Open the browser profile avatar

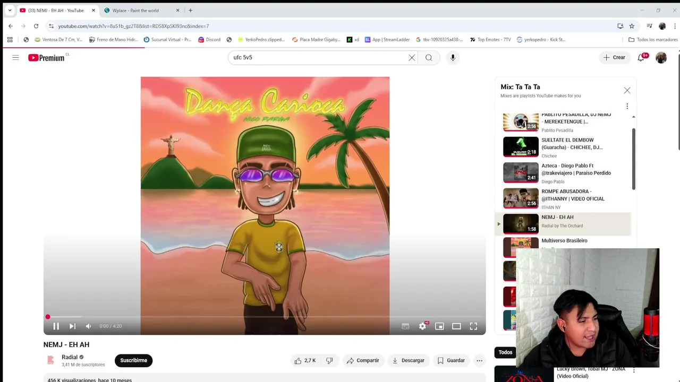pyautogui.click(x=662, y=26)
